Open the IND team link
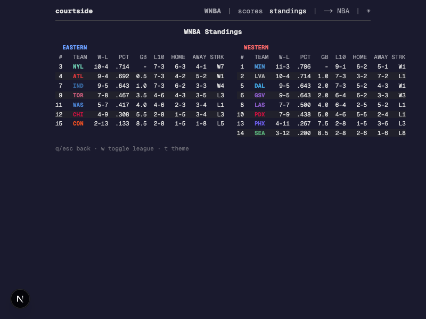426x319 pixels. point(78,86)
